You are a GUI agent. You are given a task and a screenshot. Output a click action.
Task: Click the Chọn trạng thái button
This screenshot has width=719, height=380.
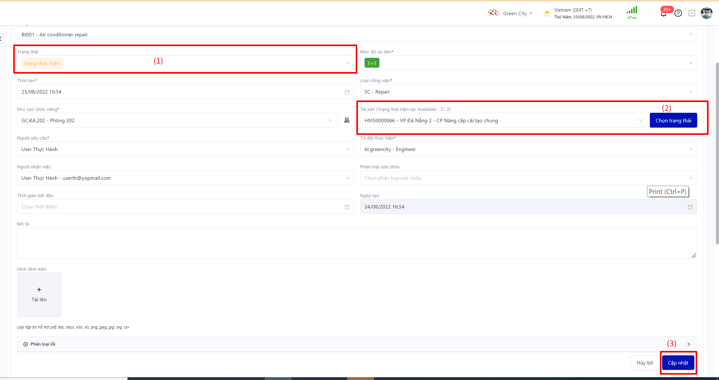[x=673, y=120]
